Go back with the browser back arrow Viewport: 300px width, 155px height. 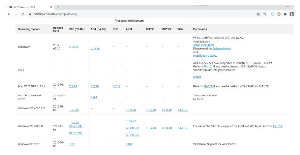pos(9,14)
